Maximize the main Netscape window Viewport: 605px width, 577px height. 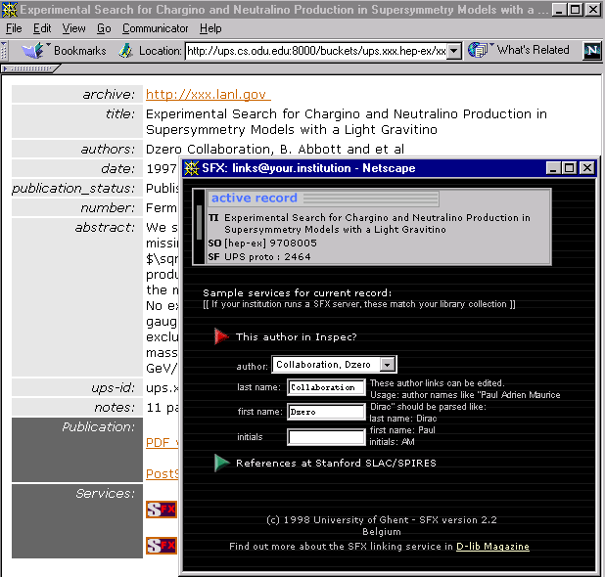[576, 10]
